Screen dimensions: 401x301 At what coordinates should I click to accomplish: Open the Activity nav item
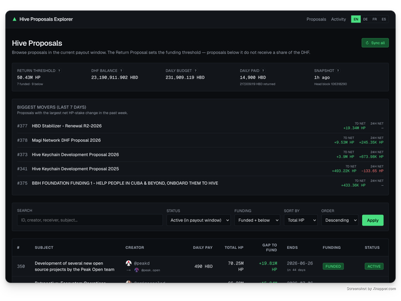(x=338, y=19)
